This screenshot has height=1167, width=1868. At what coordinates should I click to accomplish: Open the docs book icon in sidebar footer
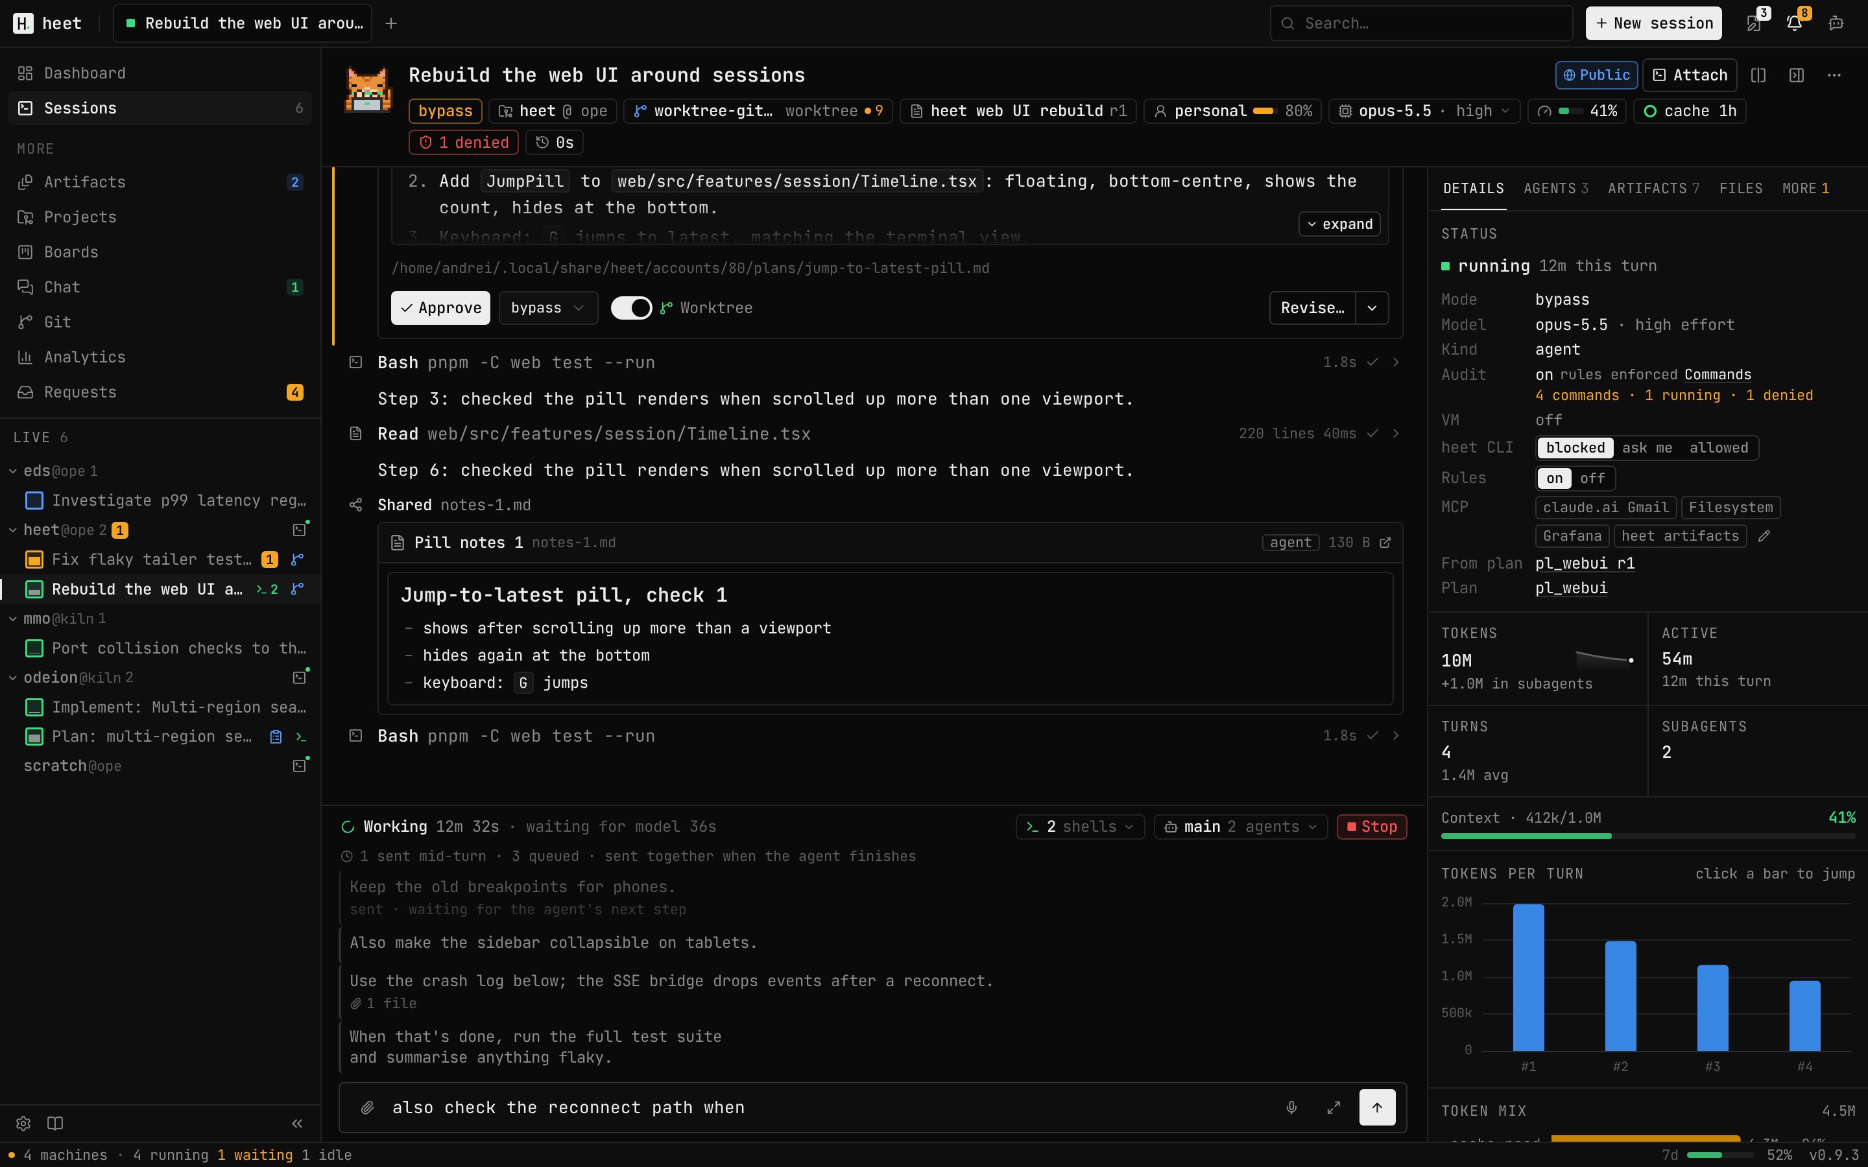tap(54, 1123)
